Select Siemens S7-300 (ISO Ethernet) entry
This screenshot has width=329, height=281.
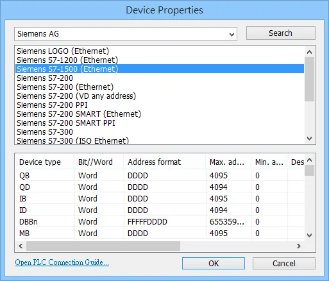point(160,140)
